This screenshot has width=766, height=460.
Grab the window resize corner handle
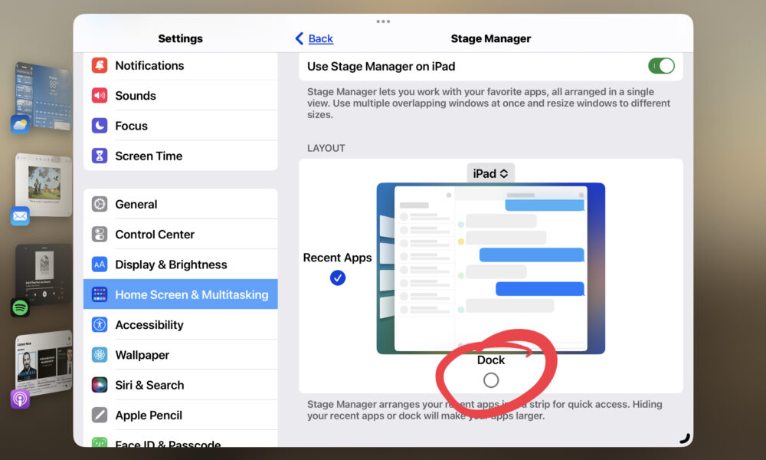click(x=685, y=439)
